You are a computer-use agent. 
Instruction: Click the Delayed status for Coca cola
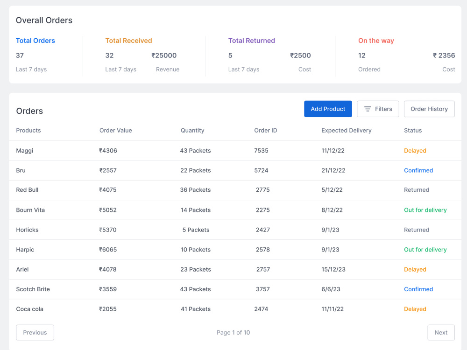pos(415,309)
